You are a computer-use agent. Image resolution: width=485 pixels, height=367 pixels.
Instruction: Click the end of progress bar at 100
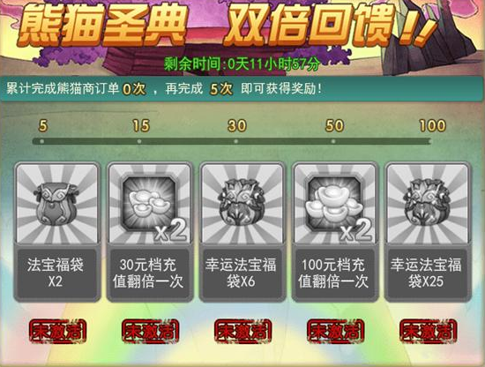(429, 141)
